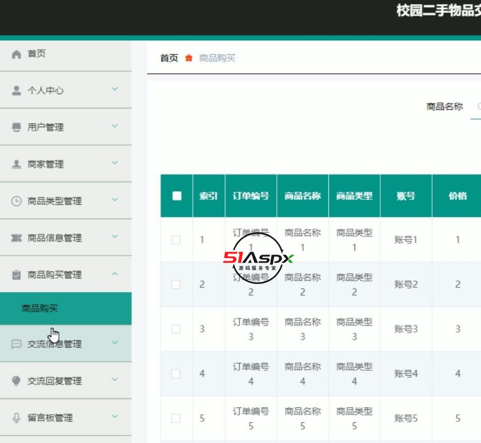Toggle the select-all checkbox in table header
Image resolution: width=481 pixels, height=443 pixels.
(x=176, y=196)
